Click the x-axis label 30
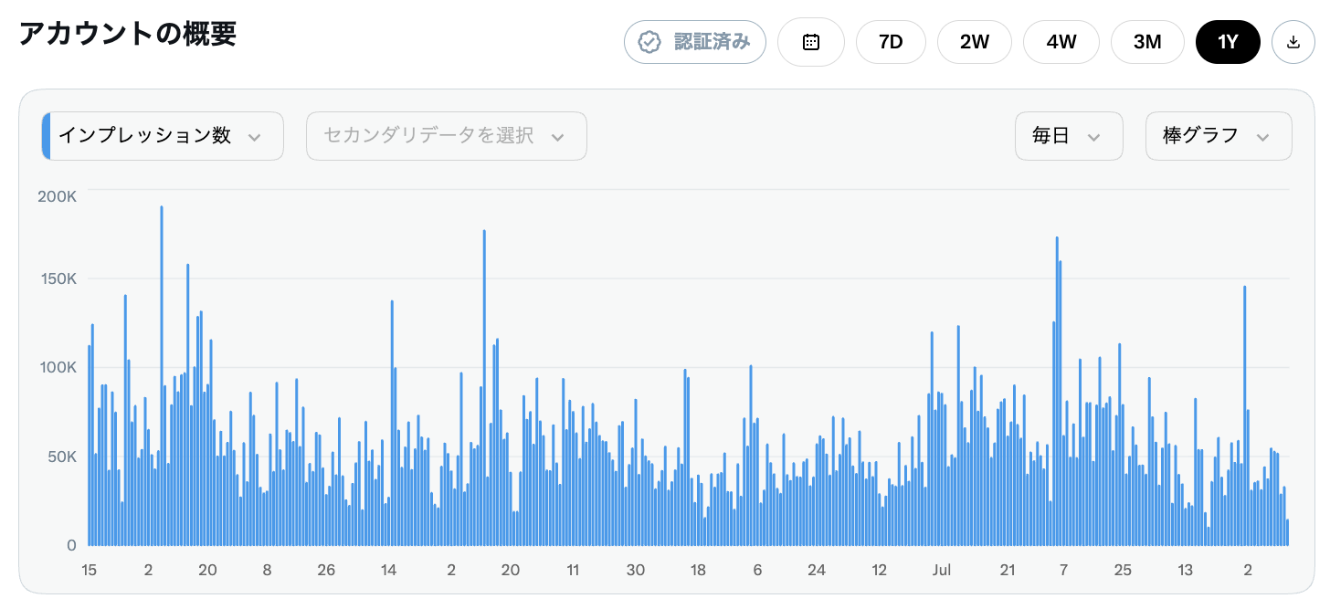 [636, 570]
